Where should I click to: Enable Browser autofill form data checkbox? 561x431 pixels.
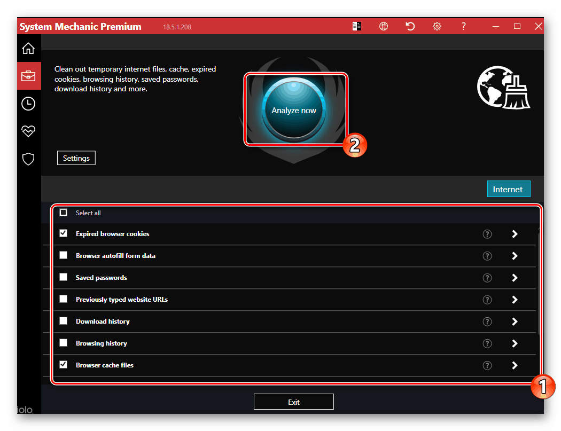[x=64, y=255]
